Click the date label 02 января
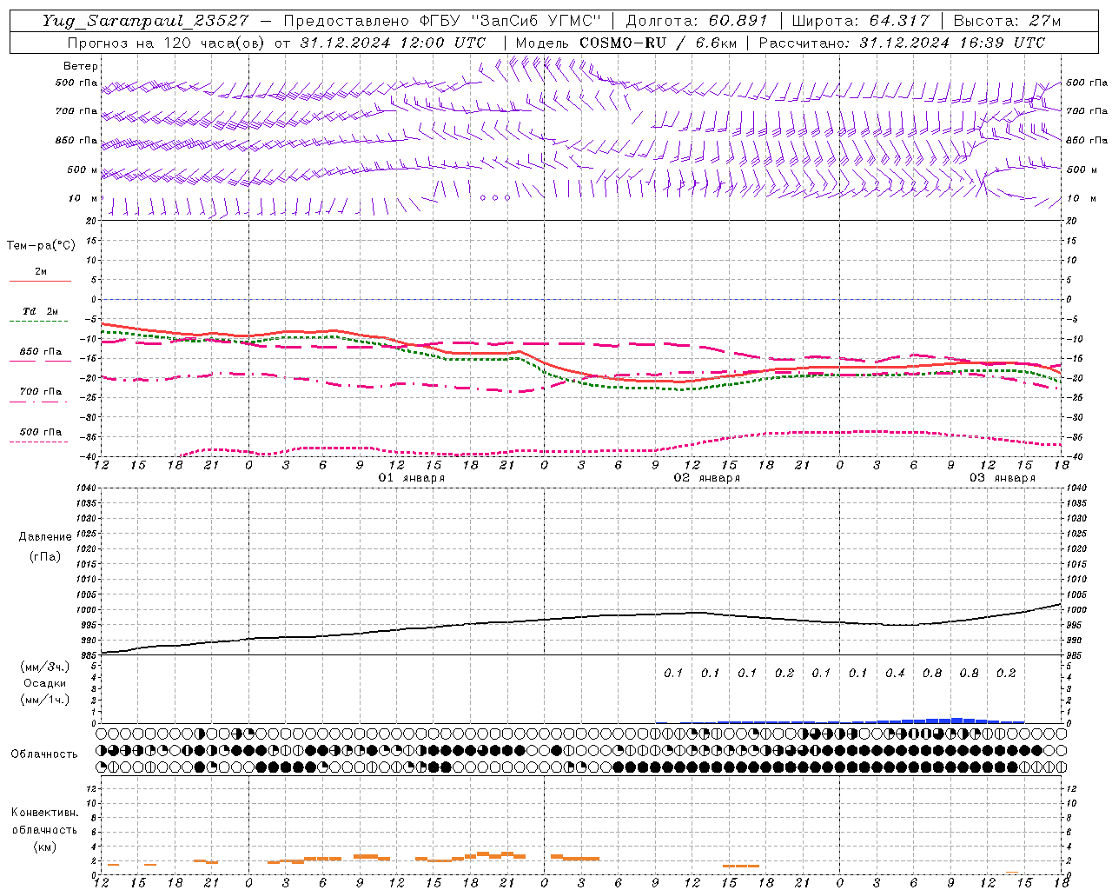The height and width of the screenshot is (890, 1112). 707,478
